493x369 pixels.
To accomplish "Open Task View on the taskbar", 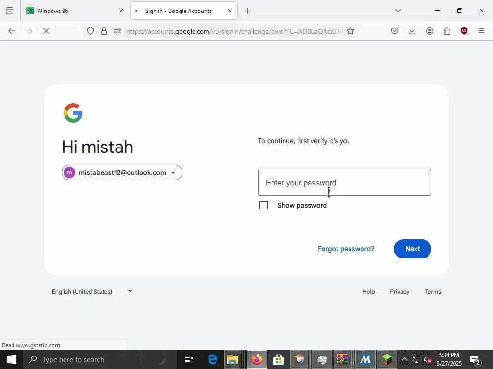I will click(189, 359).
